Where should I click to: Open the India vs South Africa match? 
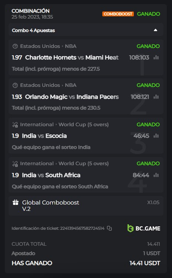click(51, 175)
